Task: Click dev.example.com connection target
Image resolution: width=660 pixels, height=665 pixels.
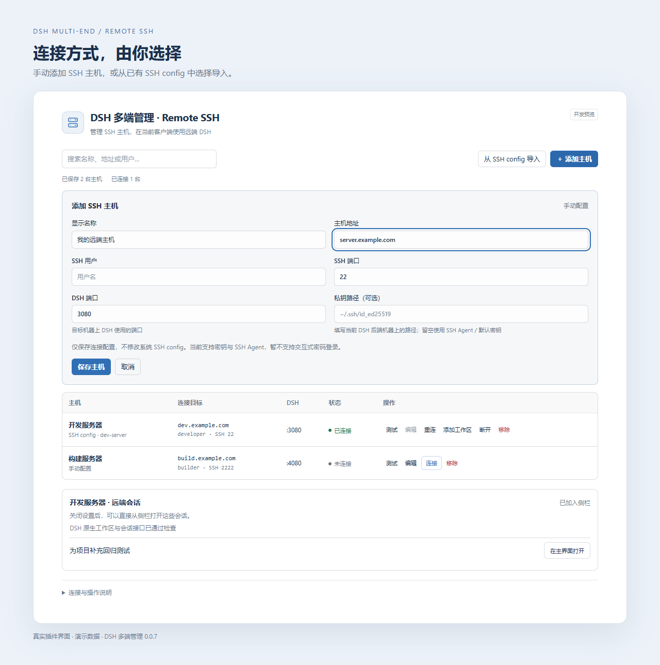Action: click(x=203, y=425)
